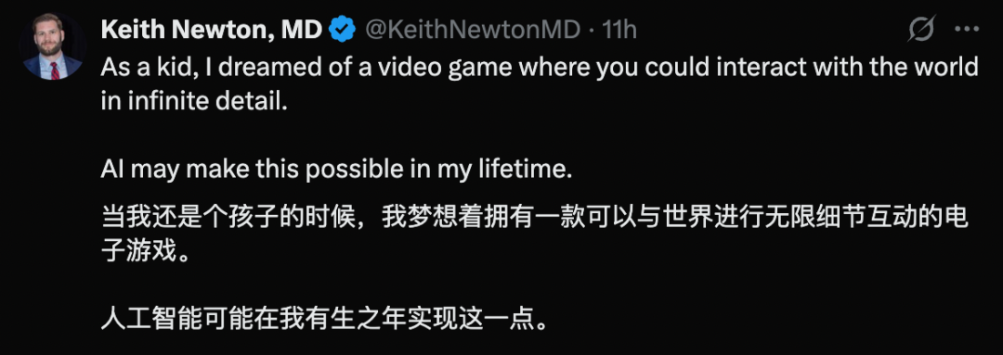Click the 11h post timestamp

619,30
